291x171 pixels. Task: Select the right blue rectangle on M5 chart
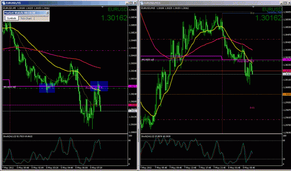pyautogui.click(x=99, y=86)
